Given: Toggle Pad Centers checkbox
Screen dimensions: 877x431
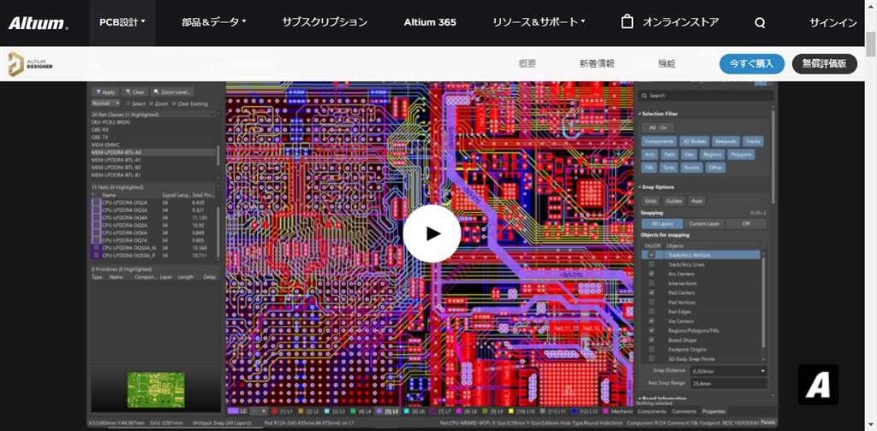Looking at the screenshot, I should click(652, 292).
